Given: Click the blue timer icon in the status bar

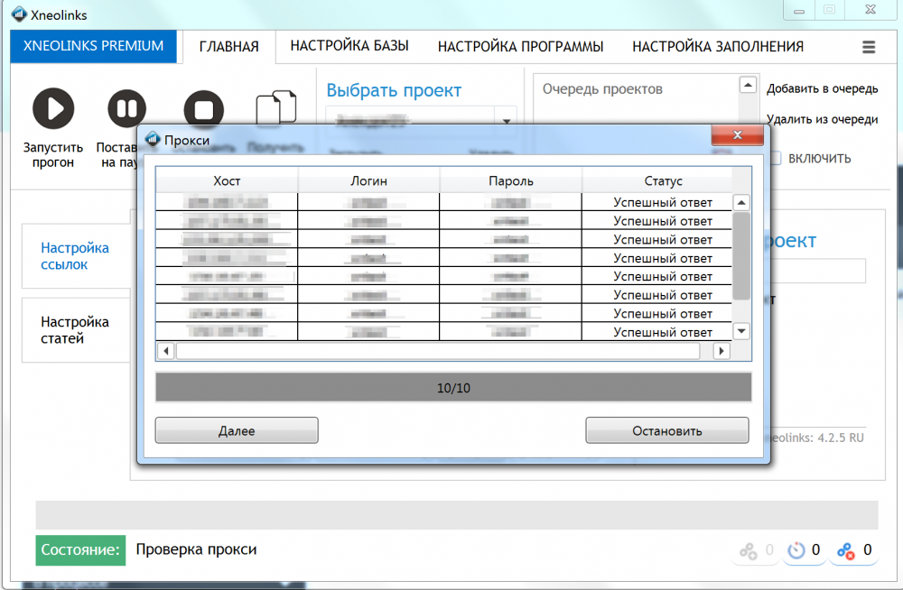Looking at the screenshot, I should point(796,551).
